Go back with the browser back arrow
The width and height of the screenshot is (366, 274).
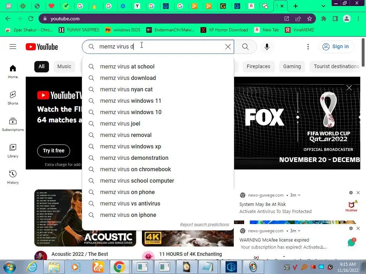(8, 19)
